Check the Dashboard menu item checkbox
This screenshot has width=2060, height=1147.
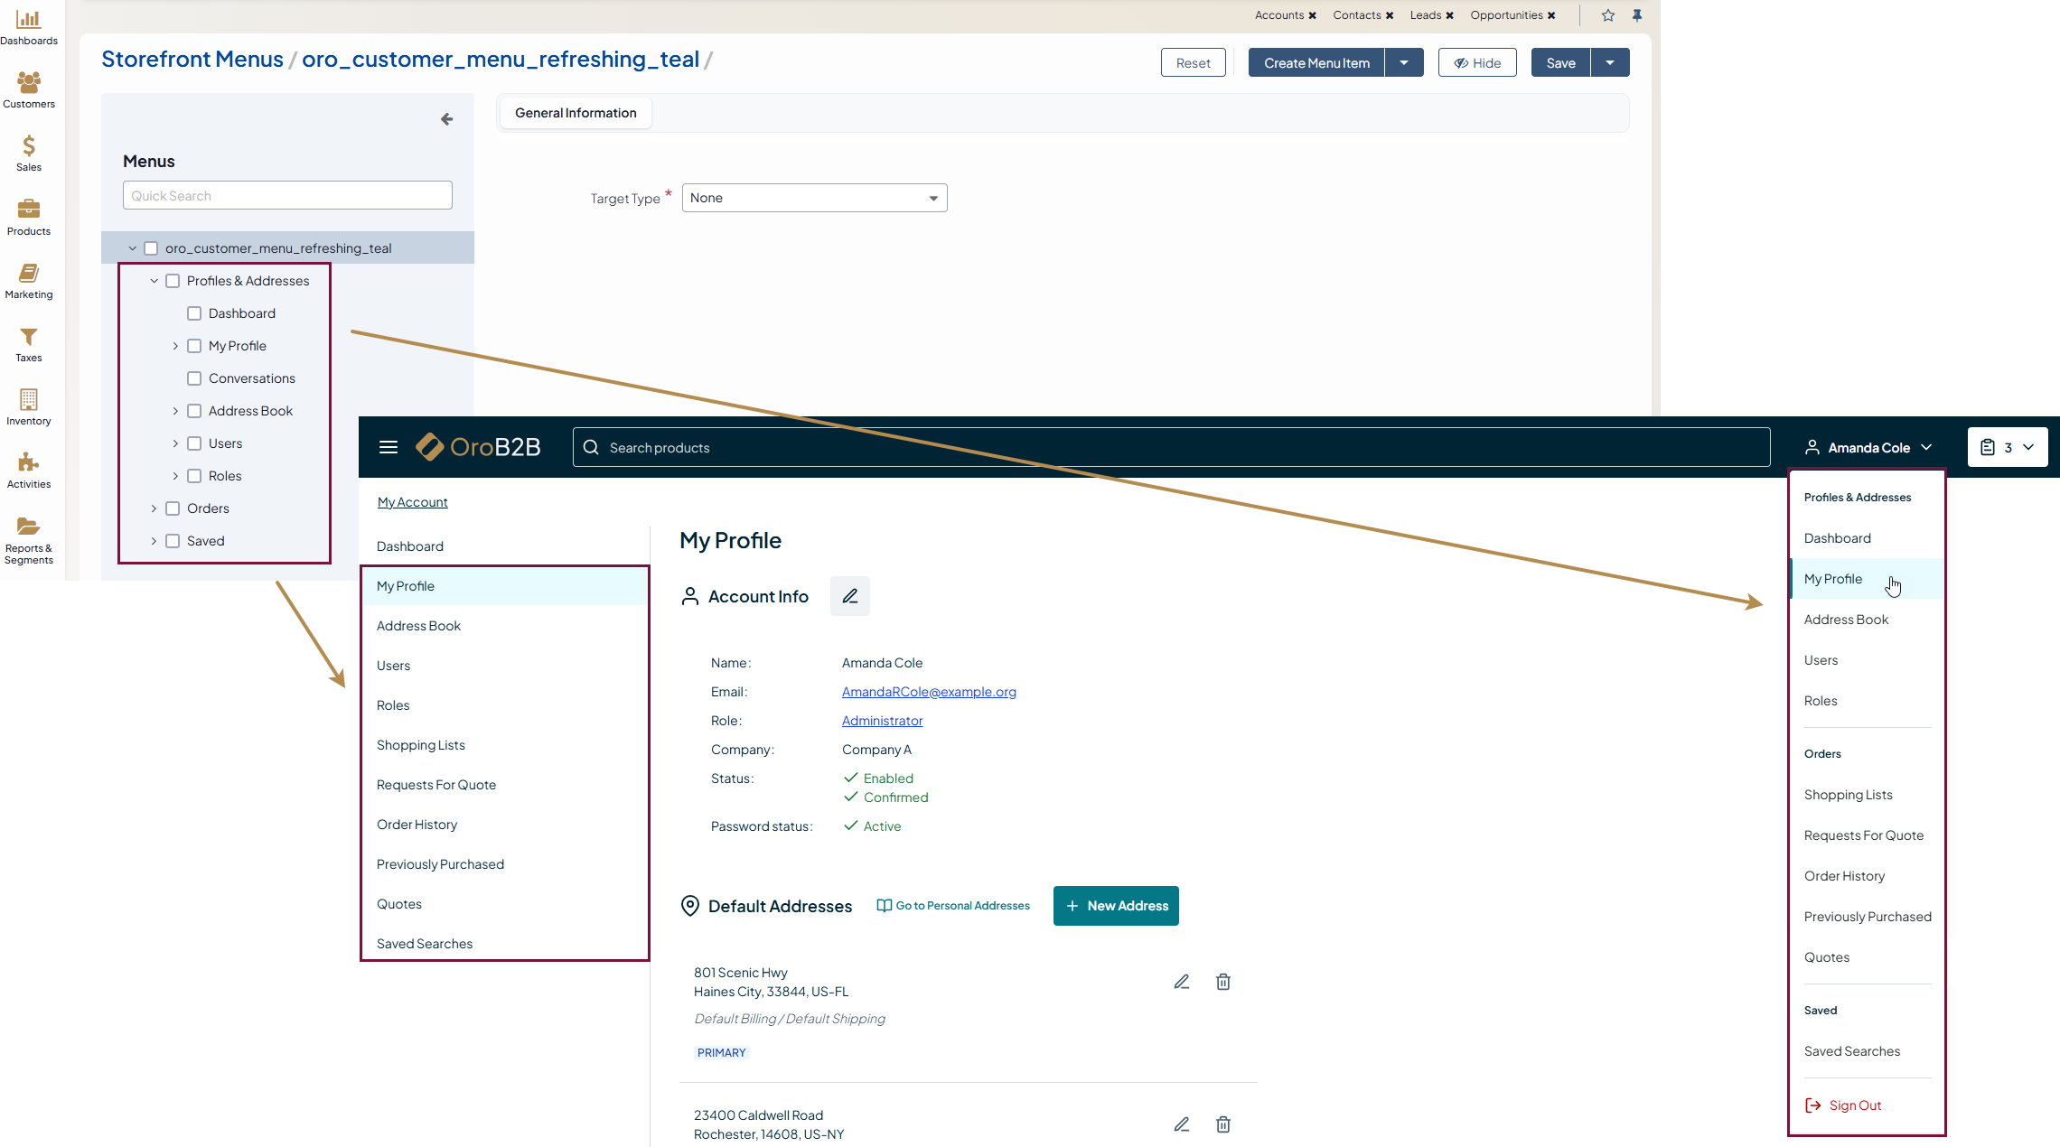(194, 313)
